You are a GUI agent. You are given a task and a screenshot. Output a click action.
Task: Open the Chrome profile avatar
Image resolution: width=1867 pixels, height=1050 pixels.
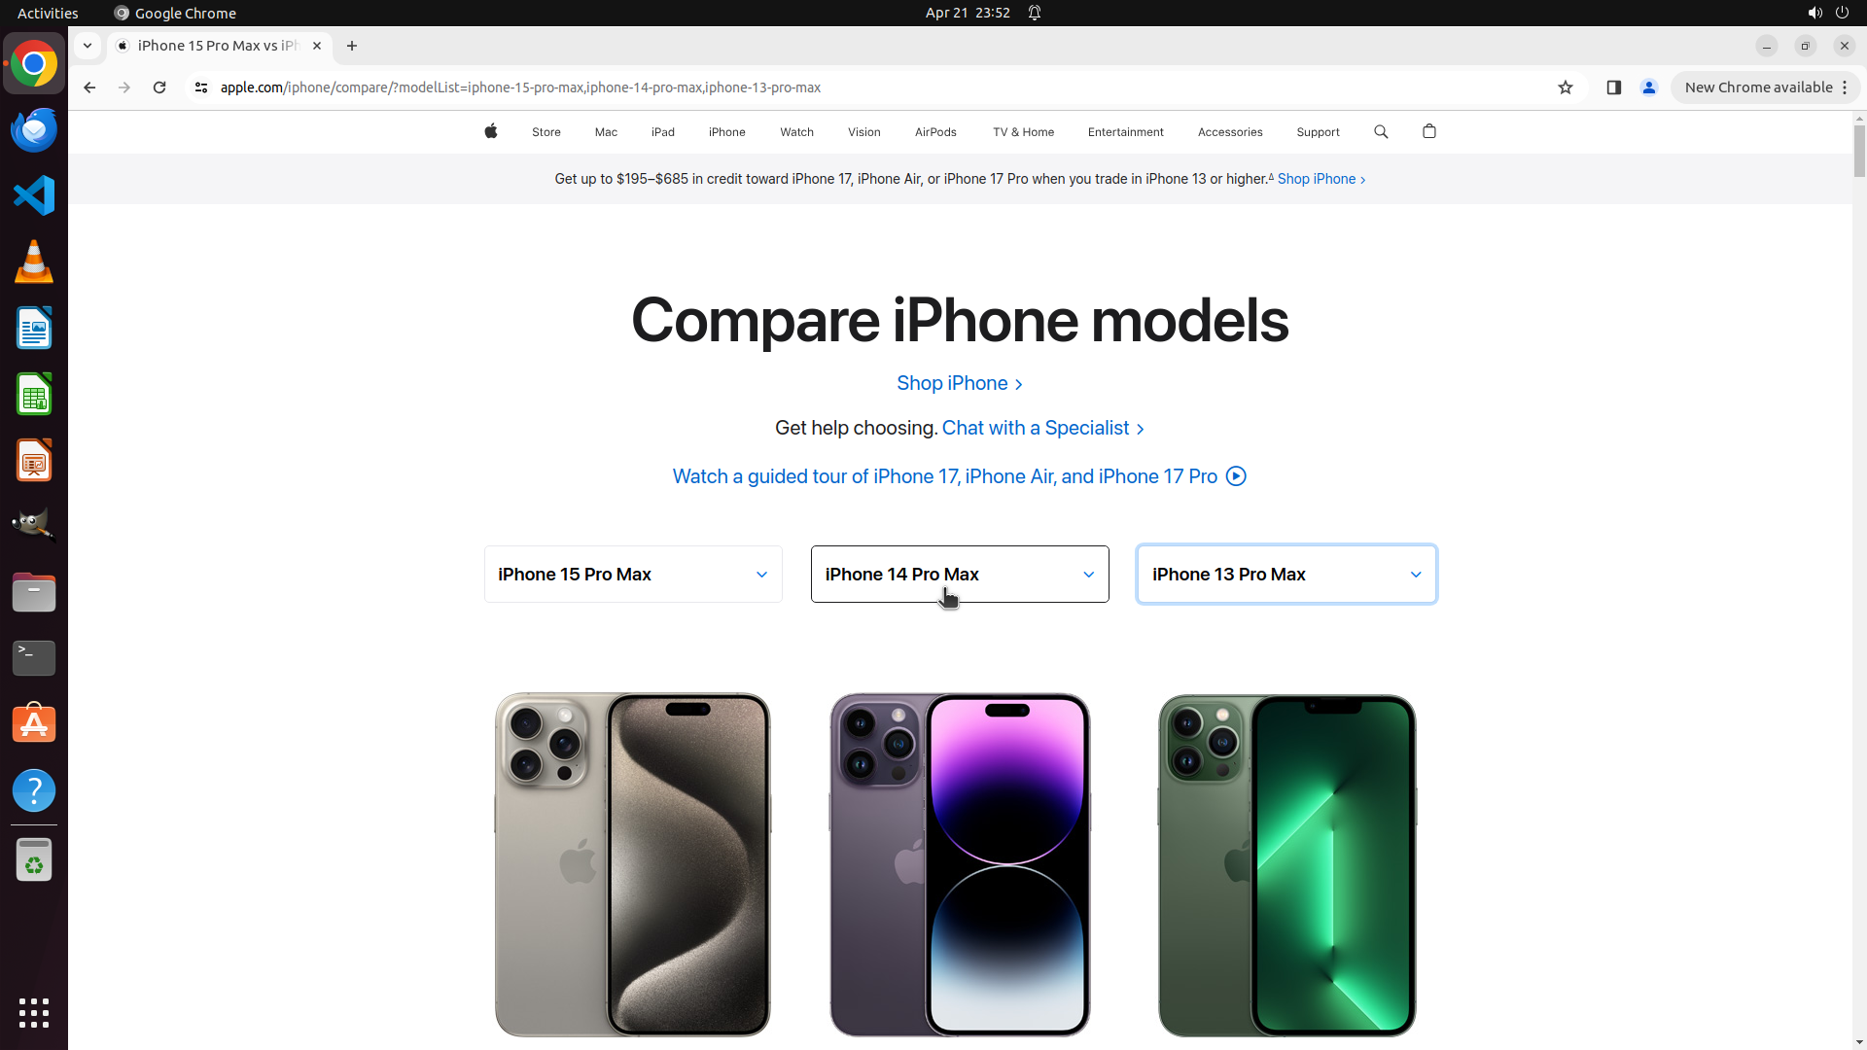(x=1649, y=87)
